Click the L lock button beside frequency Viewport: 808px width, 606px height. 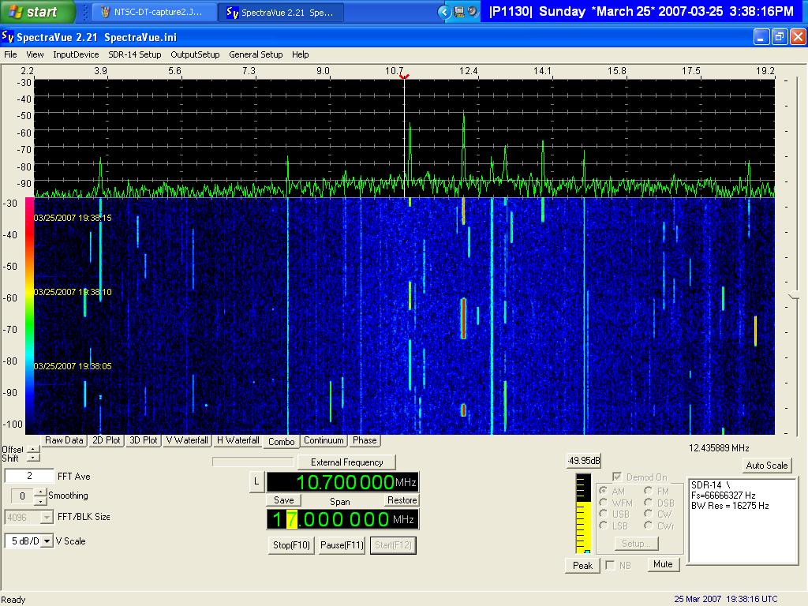256,481
